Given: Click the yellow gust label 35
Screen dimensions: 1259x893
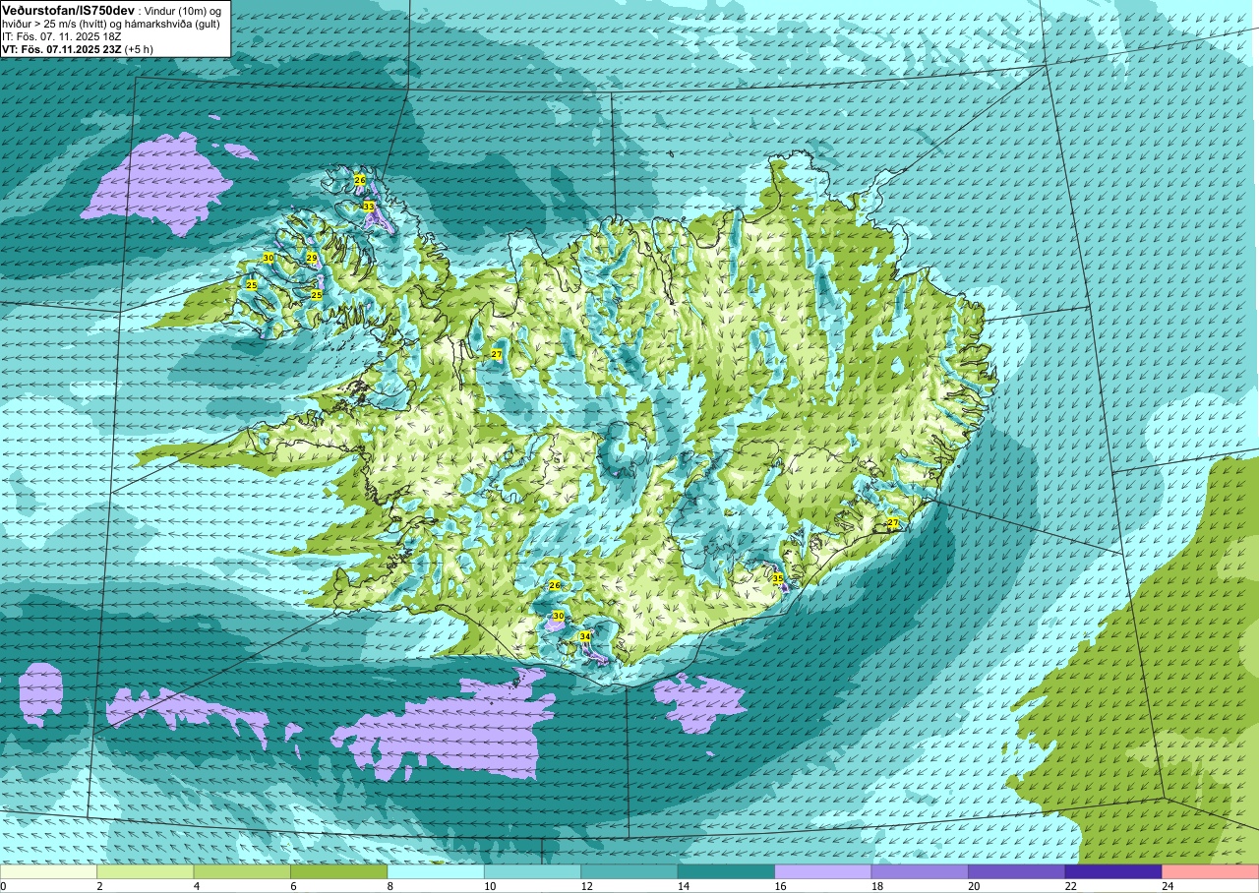Looking at the screenshot, I should 777,578.
